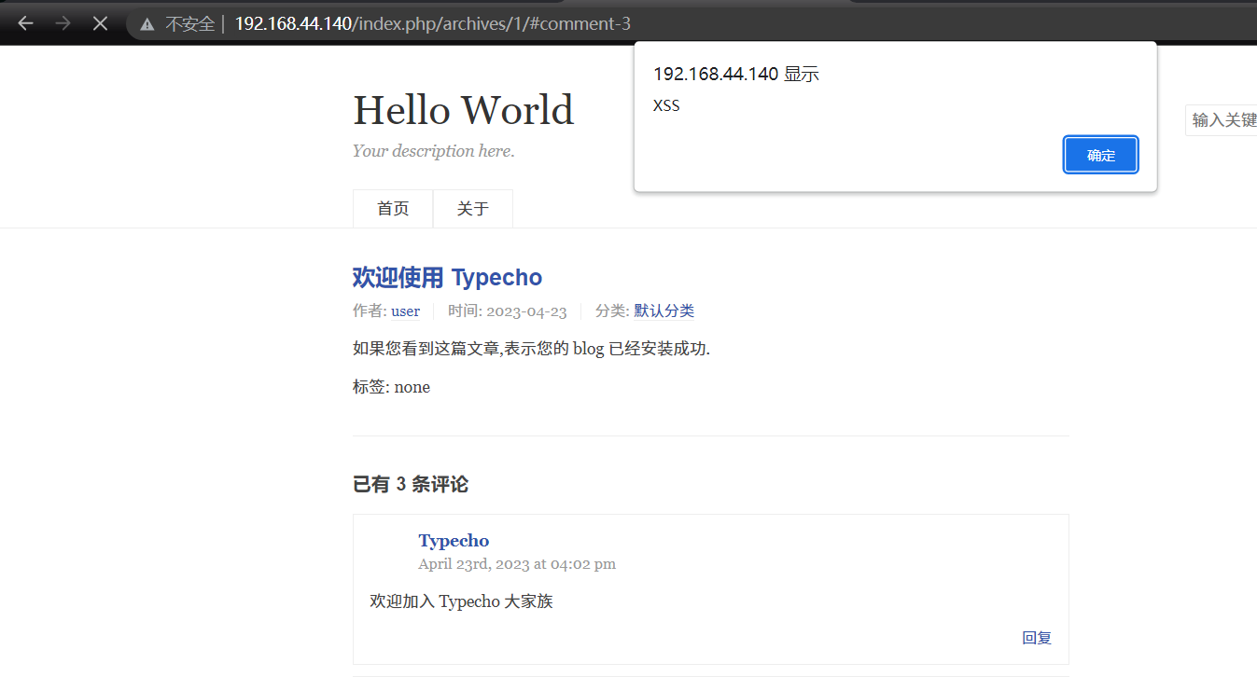The image size is (1257, 677).
Task: Click the search box 输入关键
Action: 1222,120
